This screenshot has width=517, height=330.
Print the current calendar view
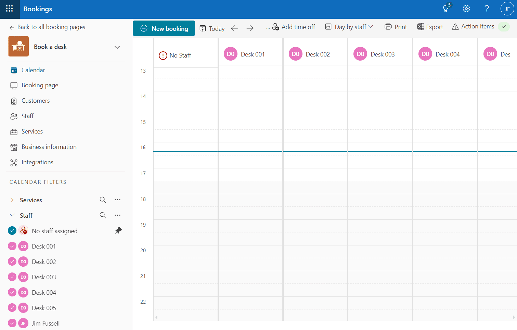(x=396, y=26)
